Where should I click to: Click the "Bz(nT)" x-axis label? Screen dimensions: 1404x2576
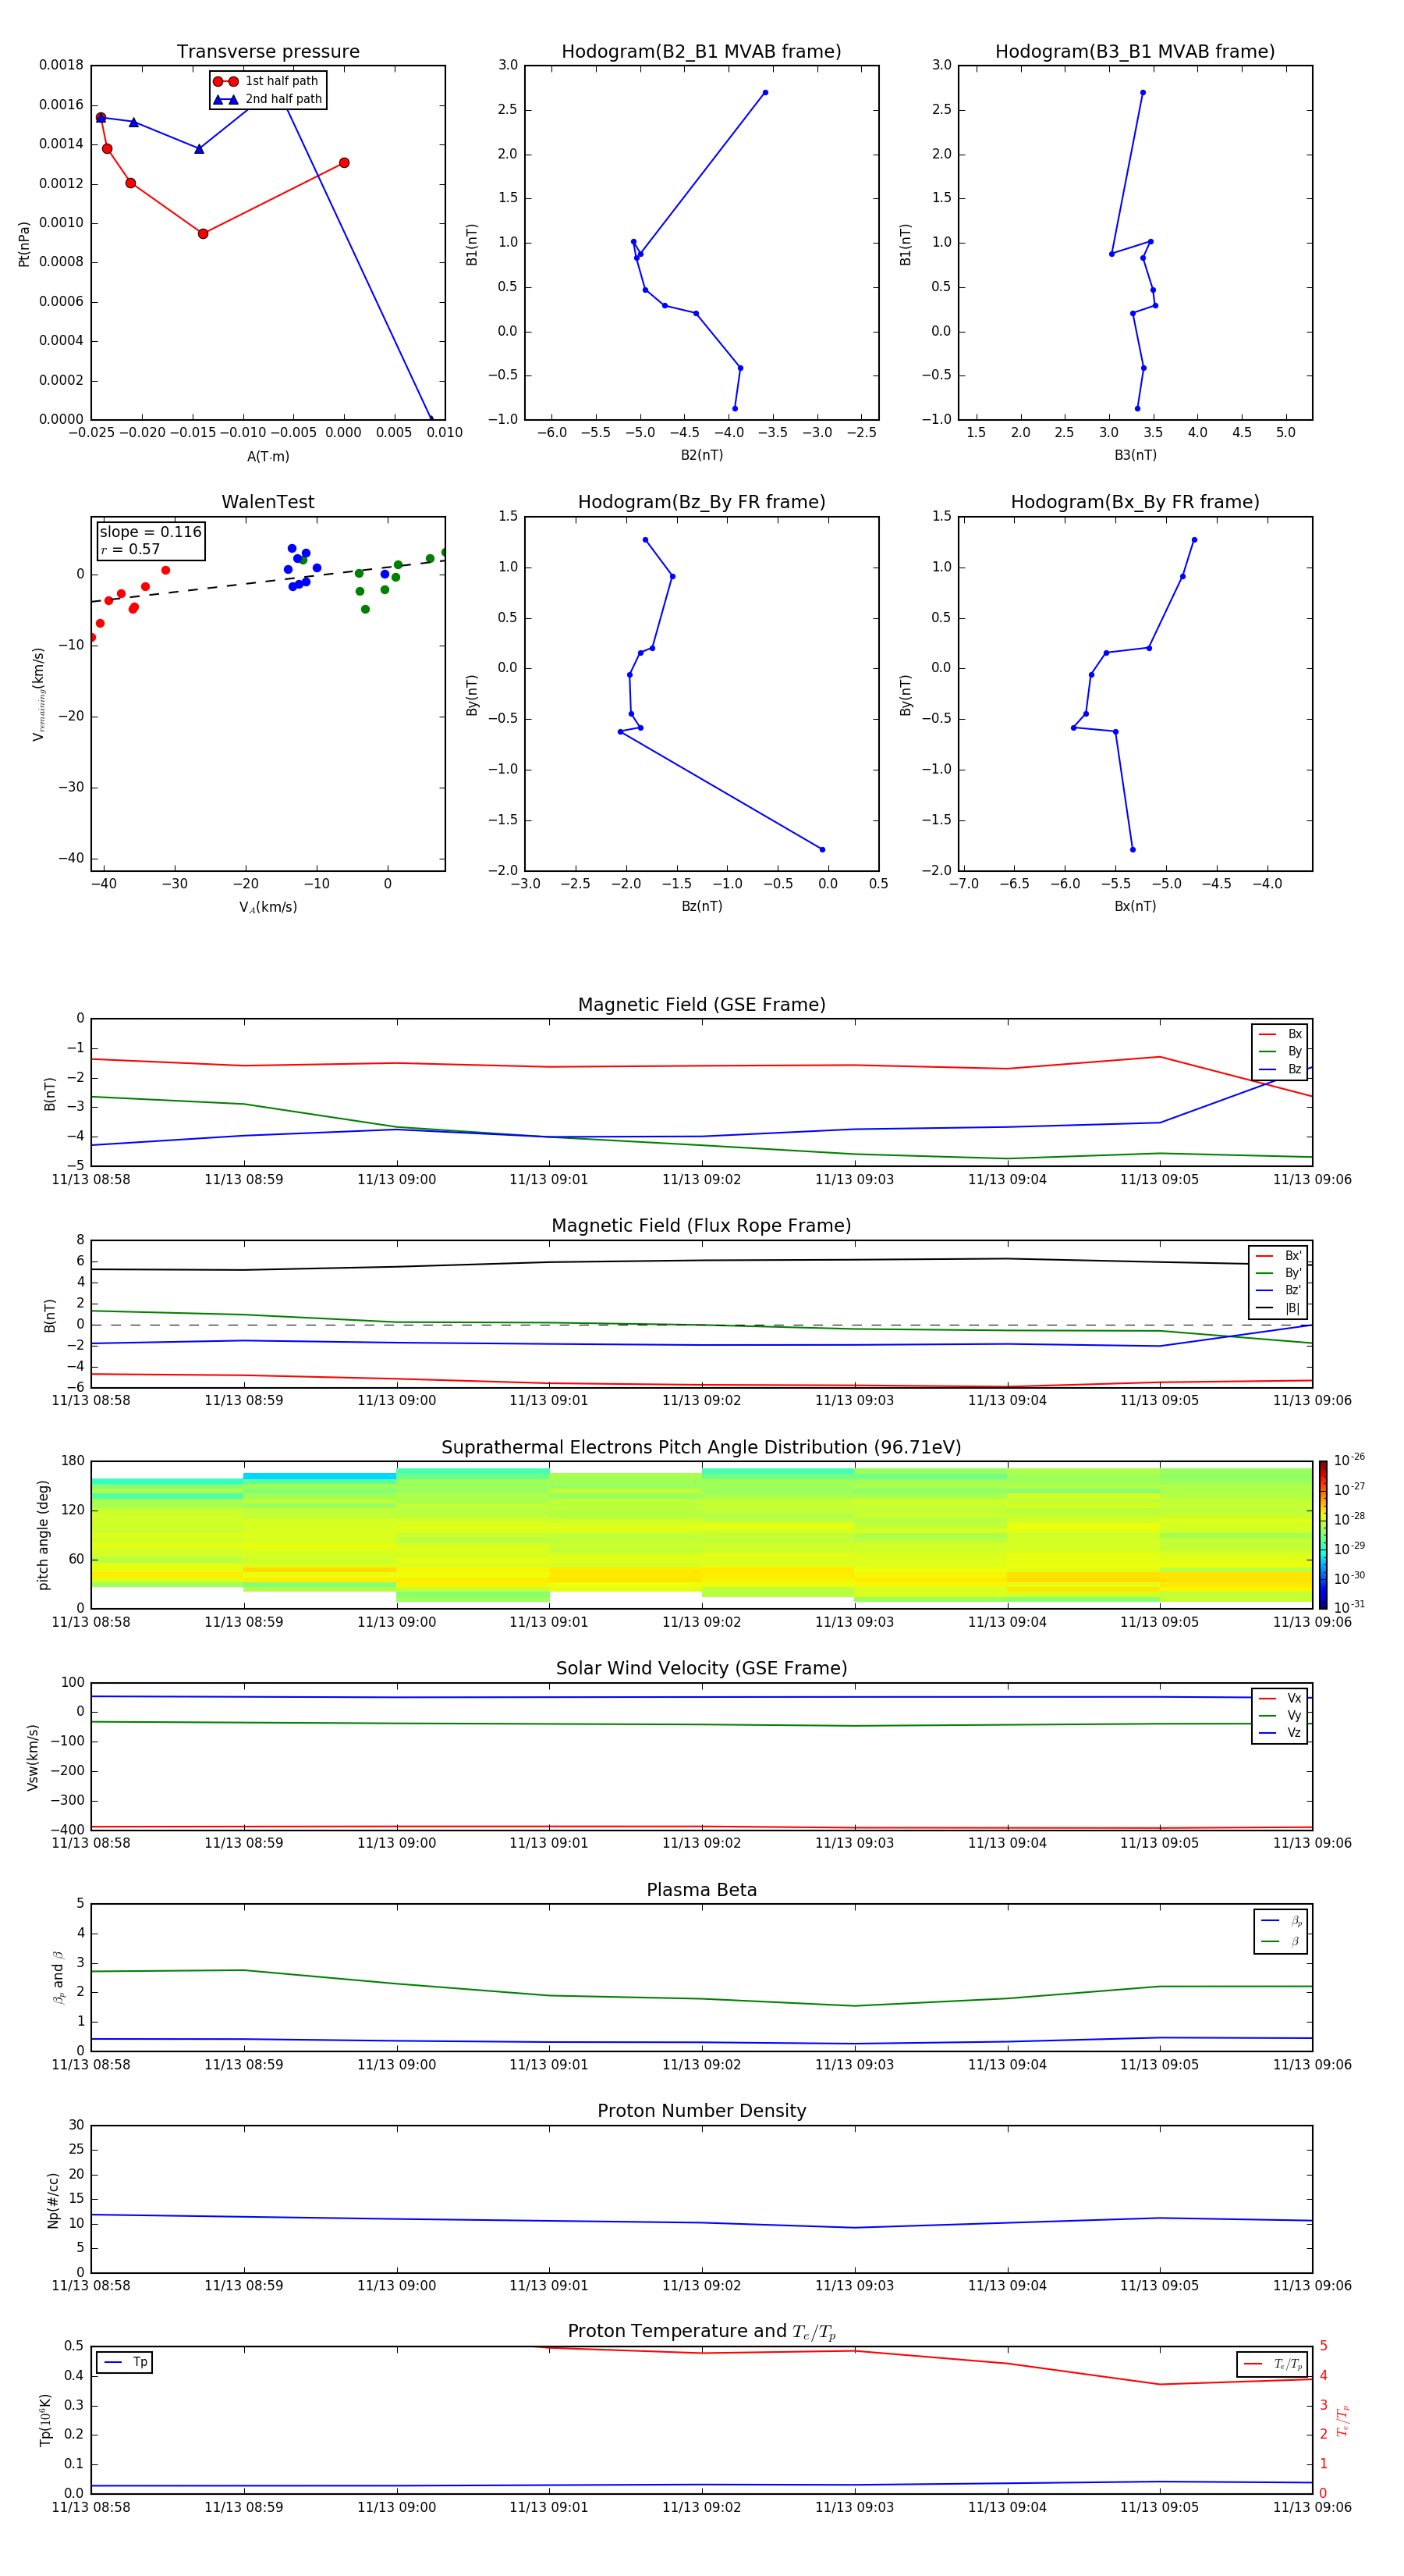pos(701,906)
